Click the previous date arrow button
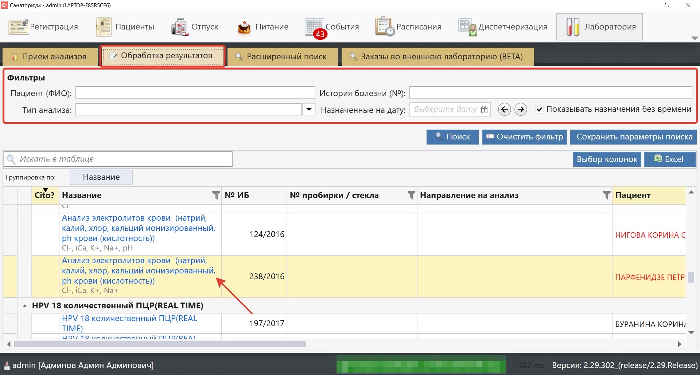Screen dimensions: 700x375 pyautogui.click(x=504, y=109)
